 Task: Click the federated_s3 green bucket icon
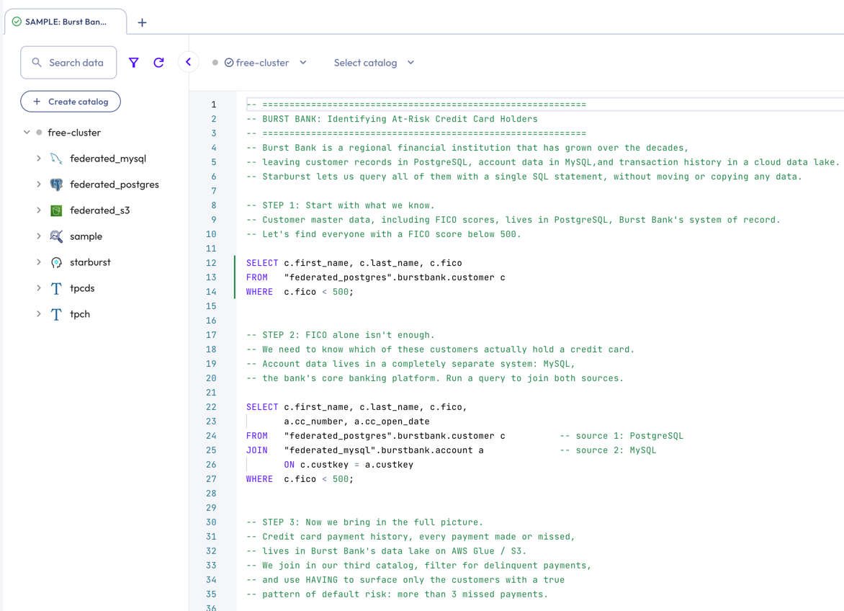pos(56,210)
